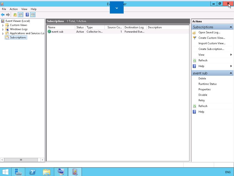Image resolution: width=234 pixels, height=176 pixels.
Task: Click the blue Help question mark toolbar icon
Action: click(28, 15)
